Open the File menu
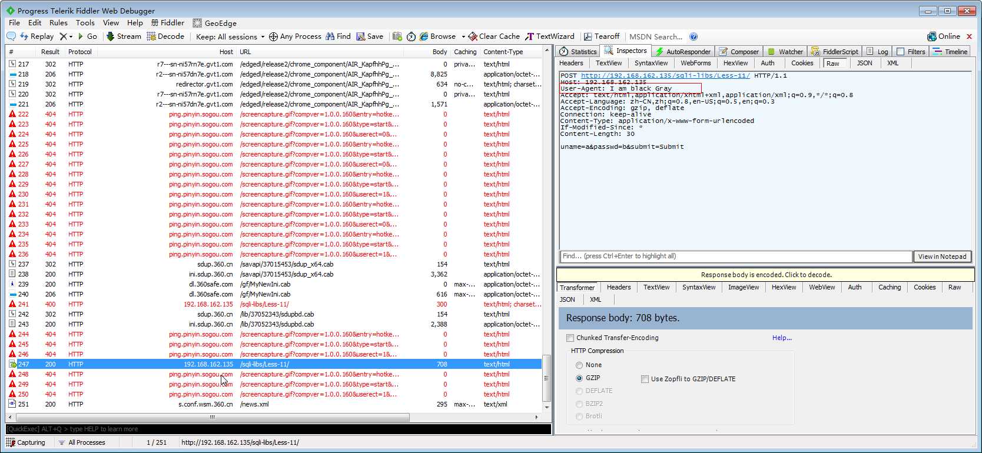 pos(15,23)
